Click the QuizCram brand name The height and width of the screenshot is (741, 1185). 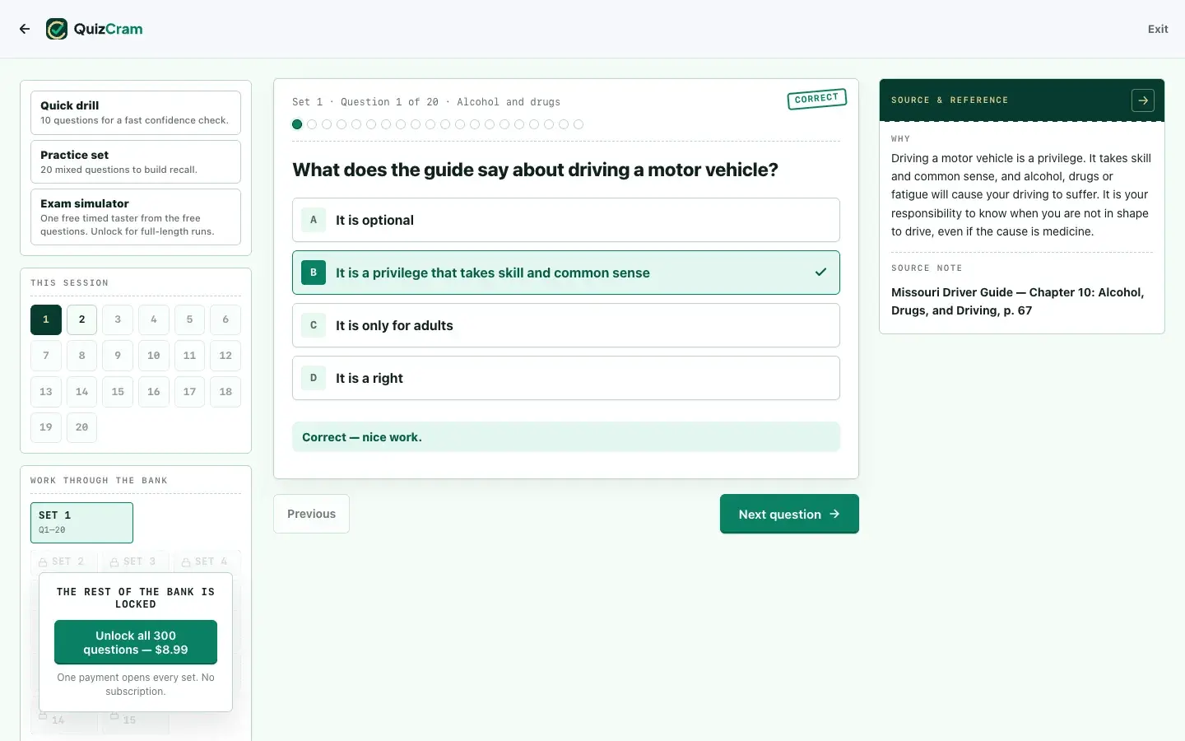(x=108, y=29)
